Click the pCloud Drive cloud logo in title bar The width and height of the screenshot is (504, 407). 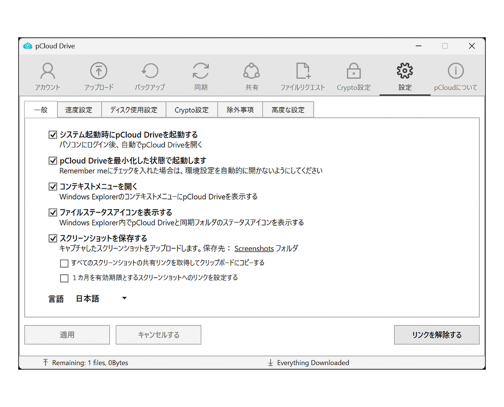[28, 46]
